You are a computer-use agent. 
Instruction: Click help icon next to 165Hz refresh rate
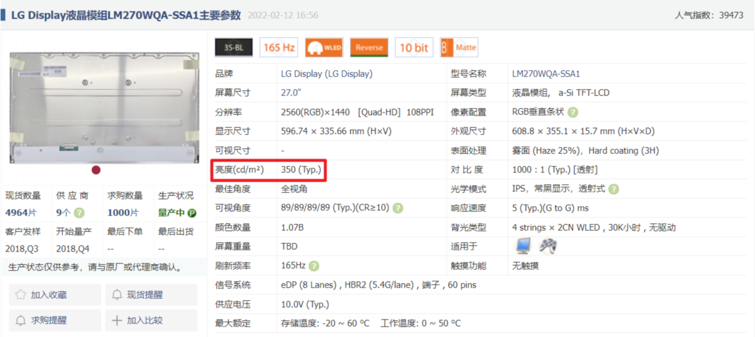click(x=314, y=266)
